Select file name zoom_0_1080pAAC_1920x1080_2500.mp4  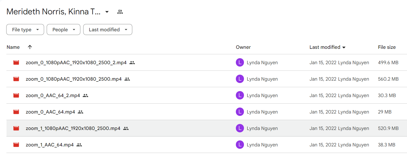[74, 79]
